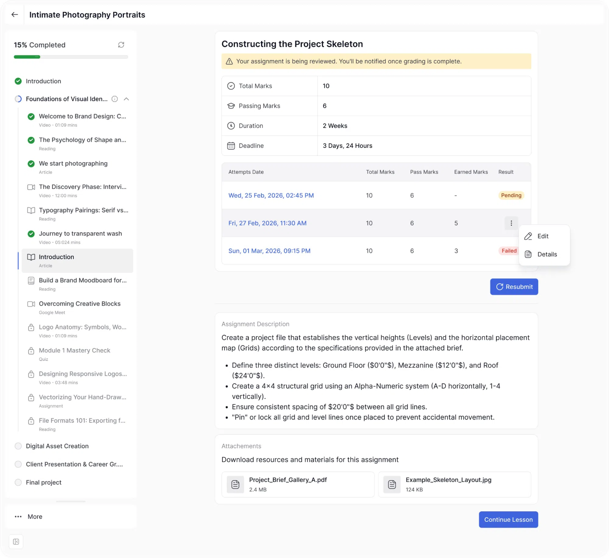Collapse the Foundations of Visual Identity section
The width and height of the screenshot is (609, 558).
pyautogui.click(x=126, y=99)
